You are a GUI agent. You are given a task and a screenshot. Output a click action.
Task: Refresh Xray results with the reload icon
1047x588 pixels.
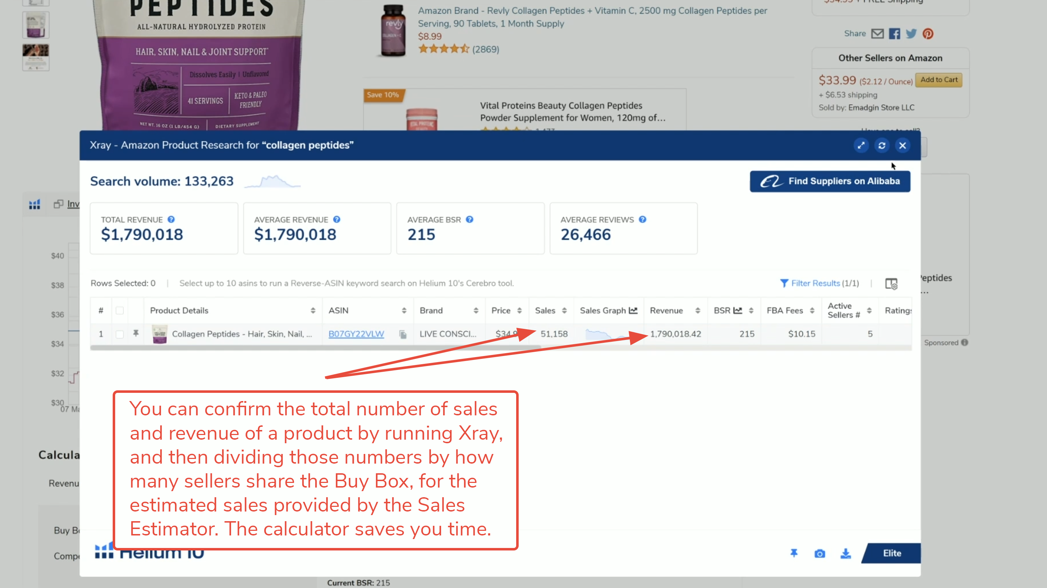point(882,145)
